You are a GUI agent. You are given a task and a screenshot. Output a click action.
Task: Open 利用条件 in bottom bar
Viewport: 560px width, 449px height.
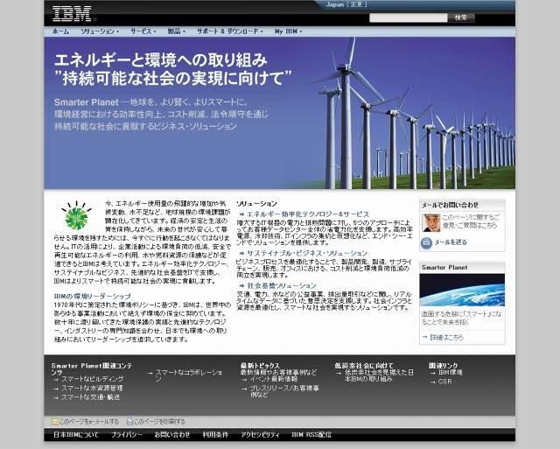tap(215, 435)
